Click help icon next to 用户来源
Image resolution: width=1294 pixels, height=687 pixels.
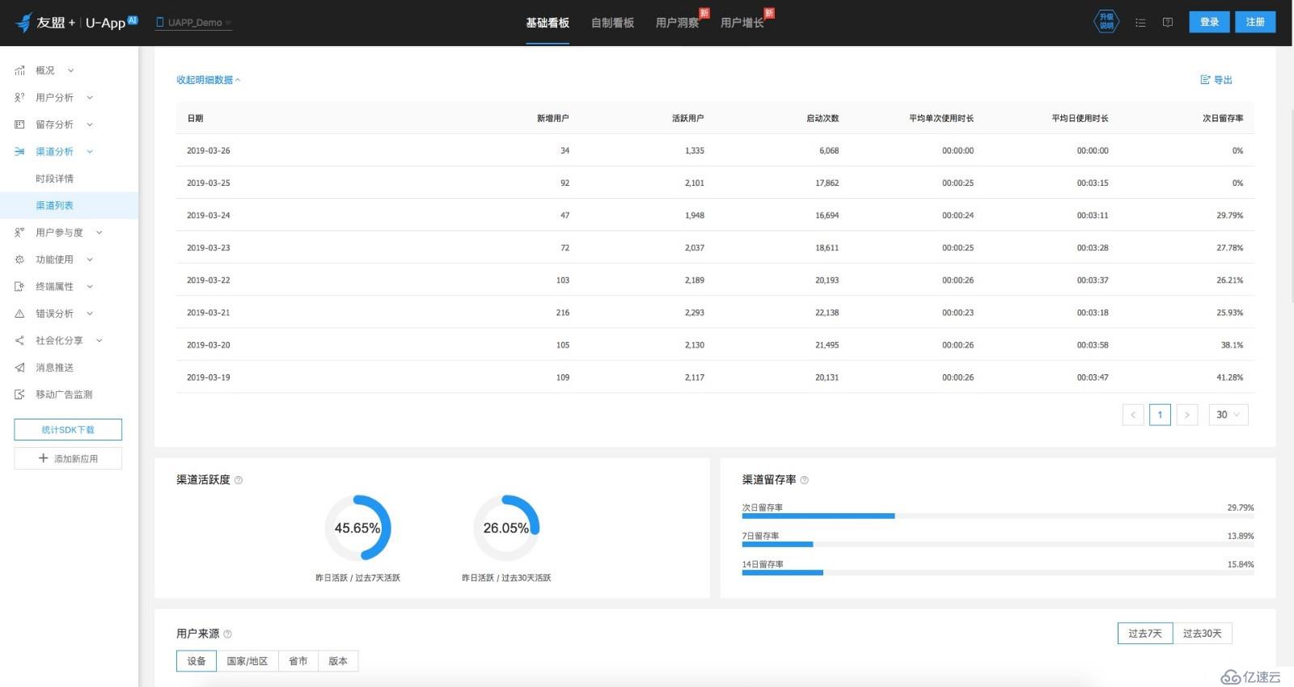point(227,634)
